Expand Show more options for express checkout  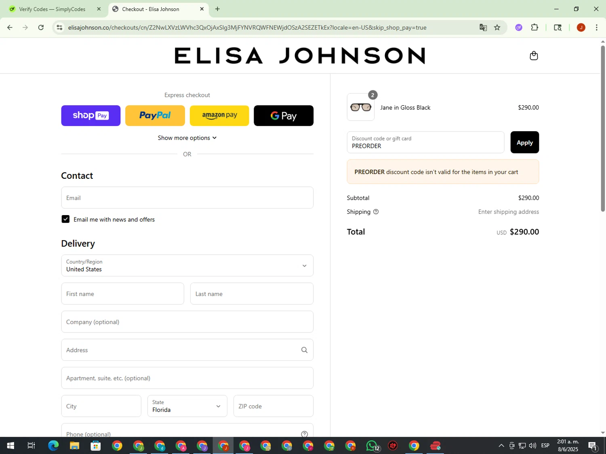187,138
